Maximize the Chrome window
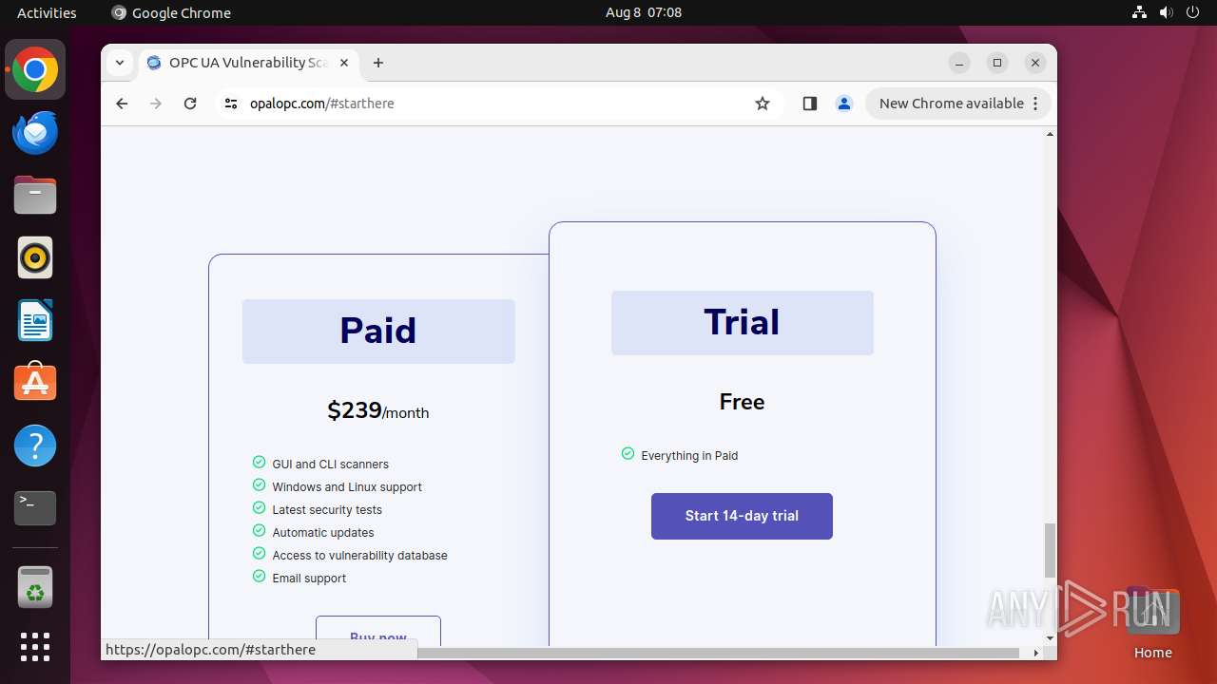This screenshot has height=684, width=1217. tap(997, 63)
